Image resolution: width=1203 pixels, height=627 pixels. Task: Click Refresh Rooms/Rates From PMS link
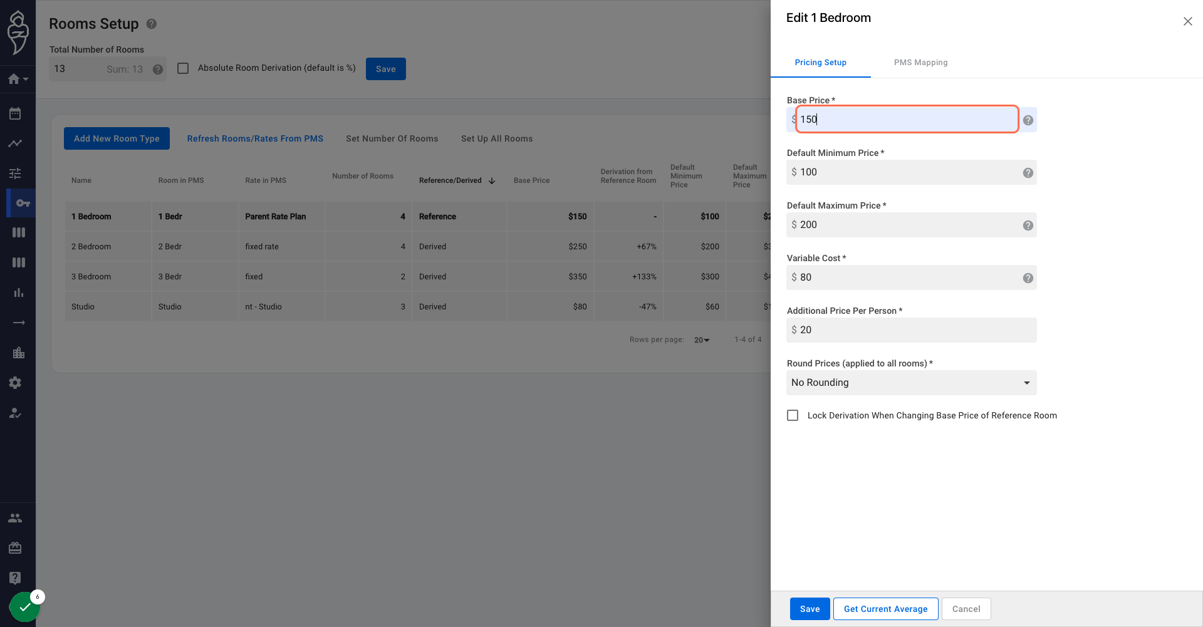[x=255, y=138]
